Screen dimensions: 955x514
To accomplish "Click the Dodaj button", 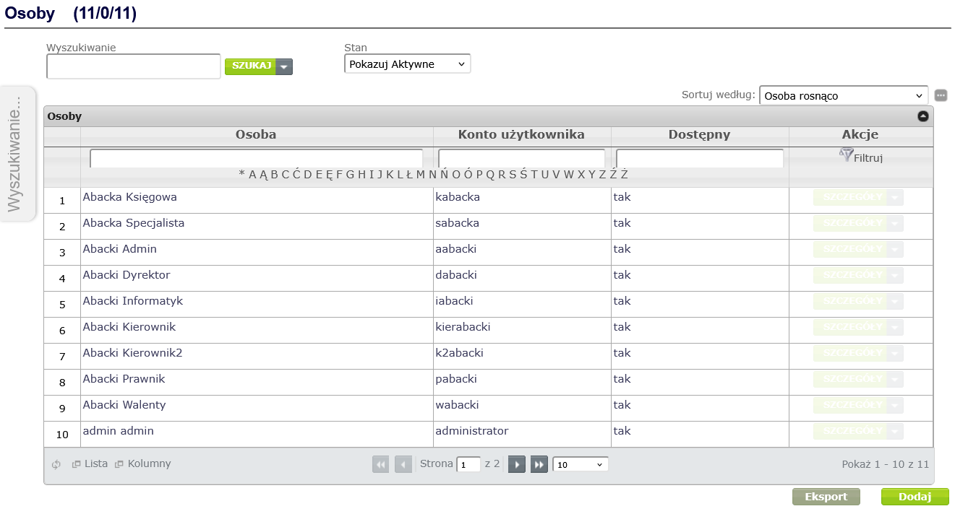I will tap(915, 497).
